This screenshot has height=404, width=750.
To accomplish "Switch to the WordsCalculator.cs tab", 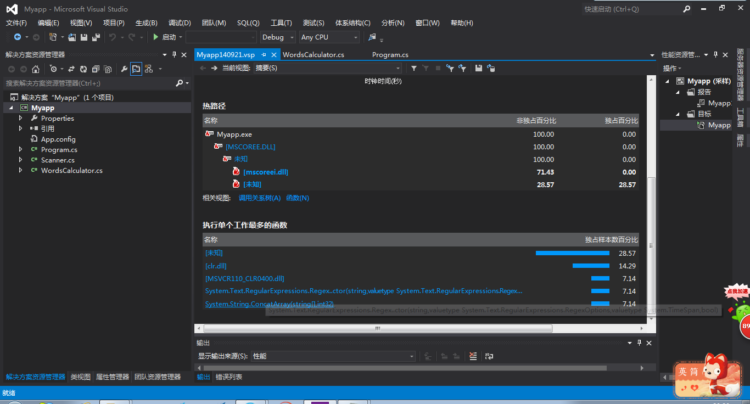I will (x=314, y=55).
